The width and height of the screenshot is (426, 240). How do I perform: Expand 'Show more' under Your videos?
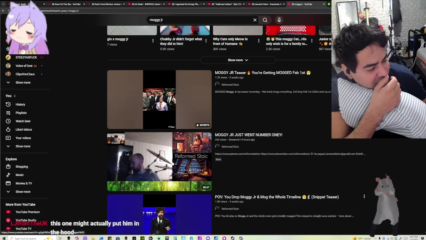click(23, 146)
